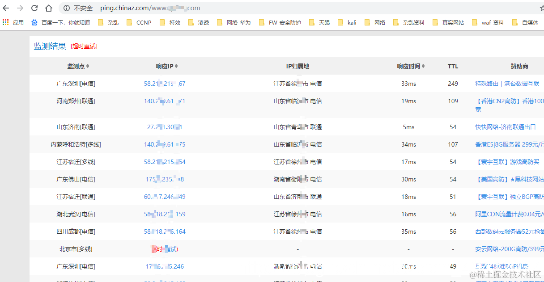Click response IP in 内蒙呼和浩特[多线] row
This screenshot has width=544, height=282.
click(x=165, y=144)
